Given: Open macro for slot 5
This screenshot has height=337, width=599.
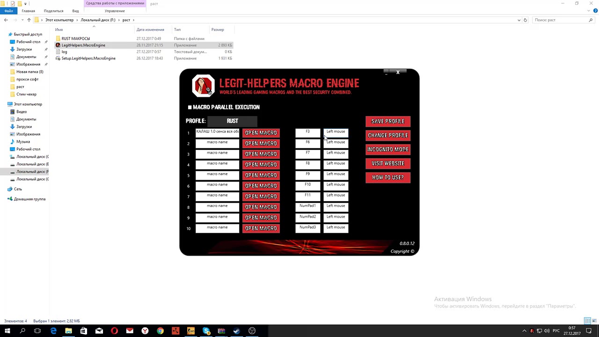Looking at the screenshot, I should [x=261, y=175].
